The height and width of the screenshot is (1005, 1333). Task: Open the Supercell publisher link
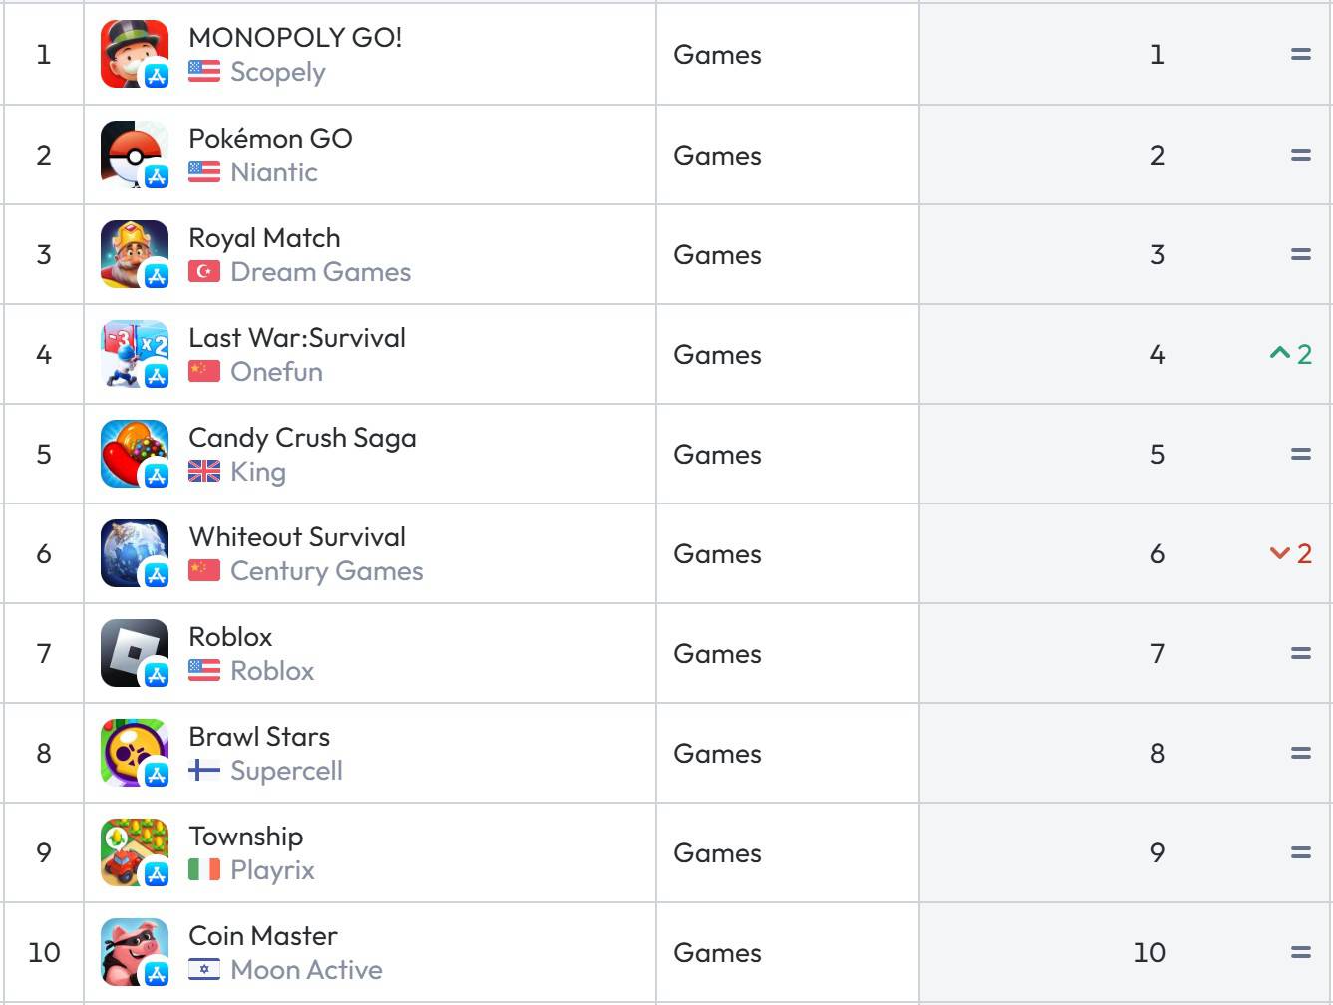(x=286, y=771)
